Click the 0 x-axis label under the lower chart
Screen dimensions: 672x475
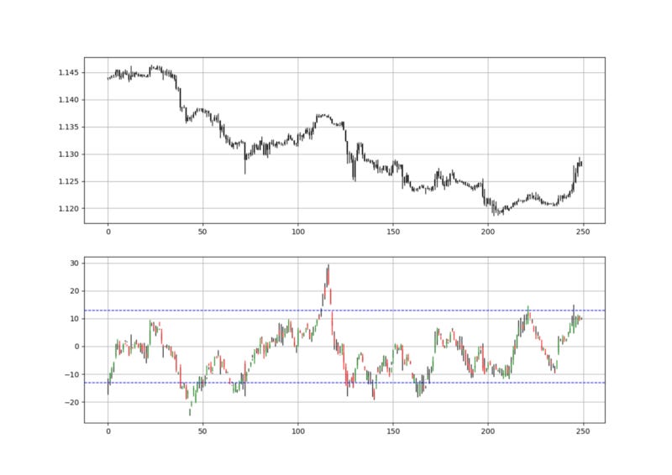108,431
